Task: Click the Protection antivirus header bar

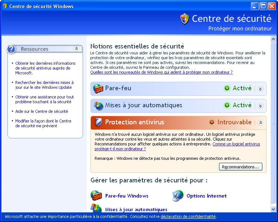Action: point(178,123)
